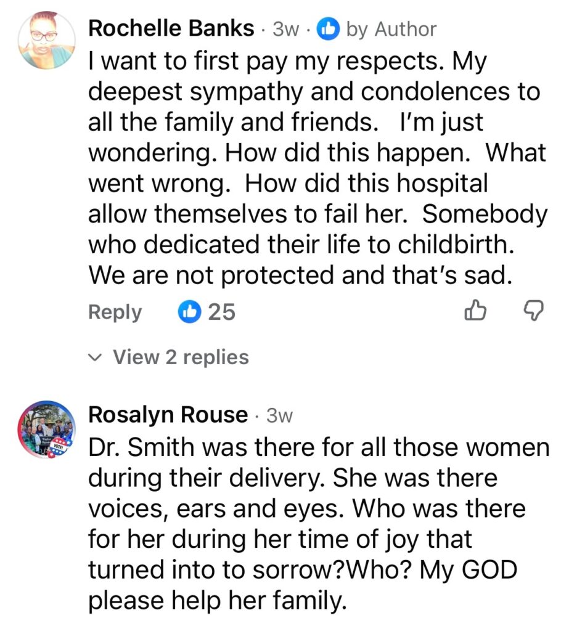Open the Rosalyn Rouse name link
This screenshot has width=569, height=631.
(168, 415)
